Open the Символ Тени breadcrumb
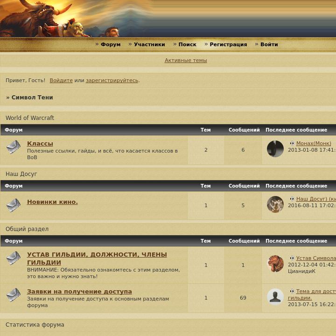Screen dimensions: 336x336 [x=32, y=97]
